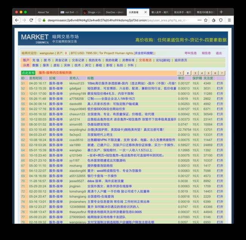Go to page 3 of listings
This screenshot has height=240, width=246.
(195, 73)
